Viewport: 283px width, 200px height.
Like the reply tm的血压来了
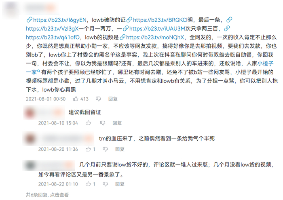tap(88, 149)
